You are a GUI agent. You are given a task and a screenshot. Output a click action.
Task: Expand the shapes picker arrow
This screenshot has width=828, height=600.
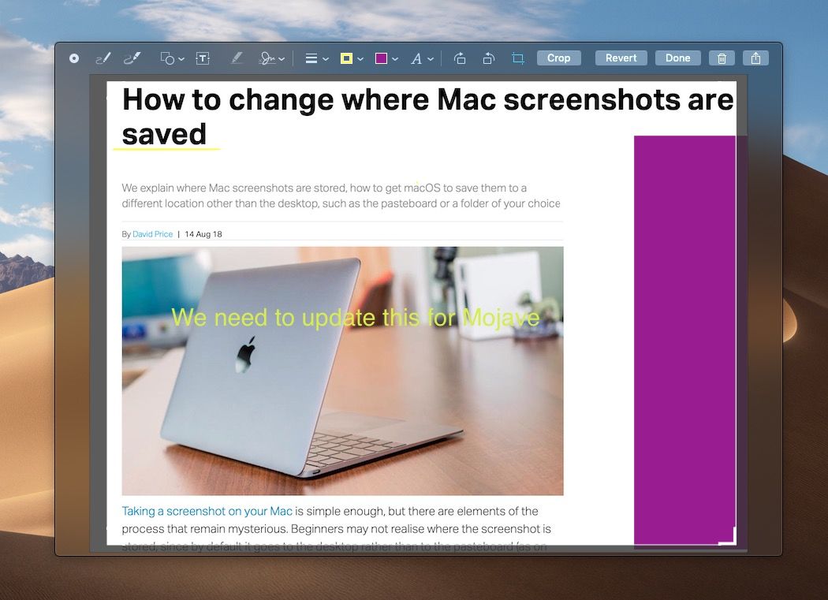click(x=180, y=58)
